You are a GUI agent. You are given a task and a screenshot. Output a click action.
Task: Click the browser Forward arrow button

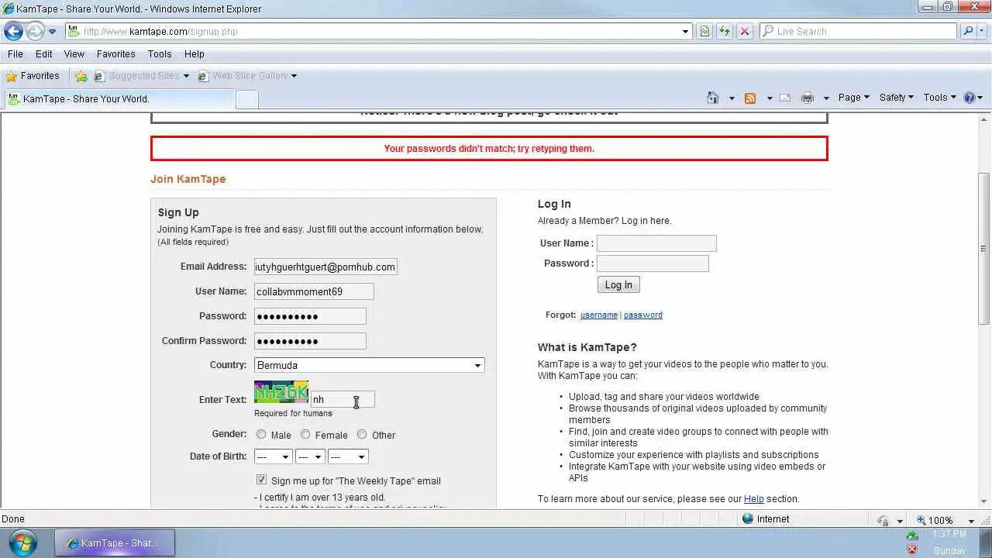tap(35, 31)
